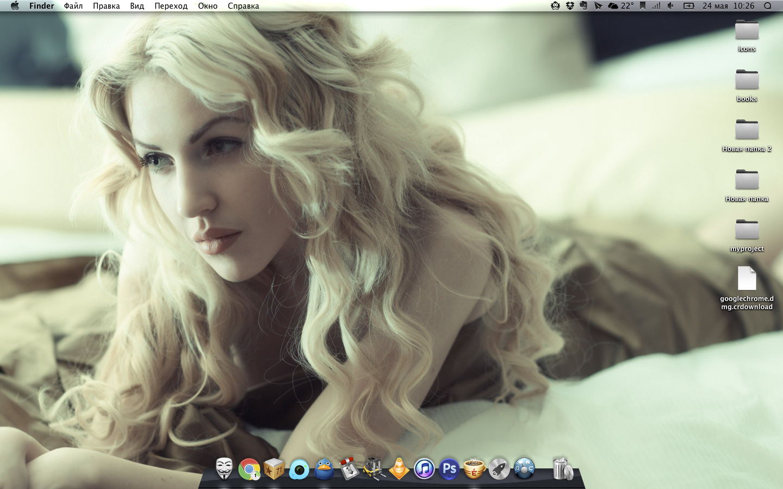Click the volume speaker in menu bar
Screen dimensions: 783x489
click(x=671, y=6)
